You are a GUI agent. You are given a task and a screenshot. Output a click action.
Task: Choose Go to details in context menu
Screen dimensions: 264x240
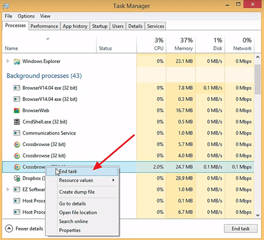[x=82, y=203]
